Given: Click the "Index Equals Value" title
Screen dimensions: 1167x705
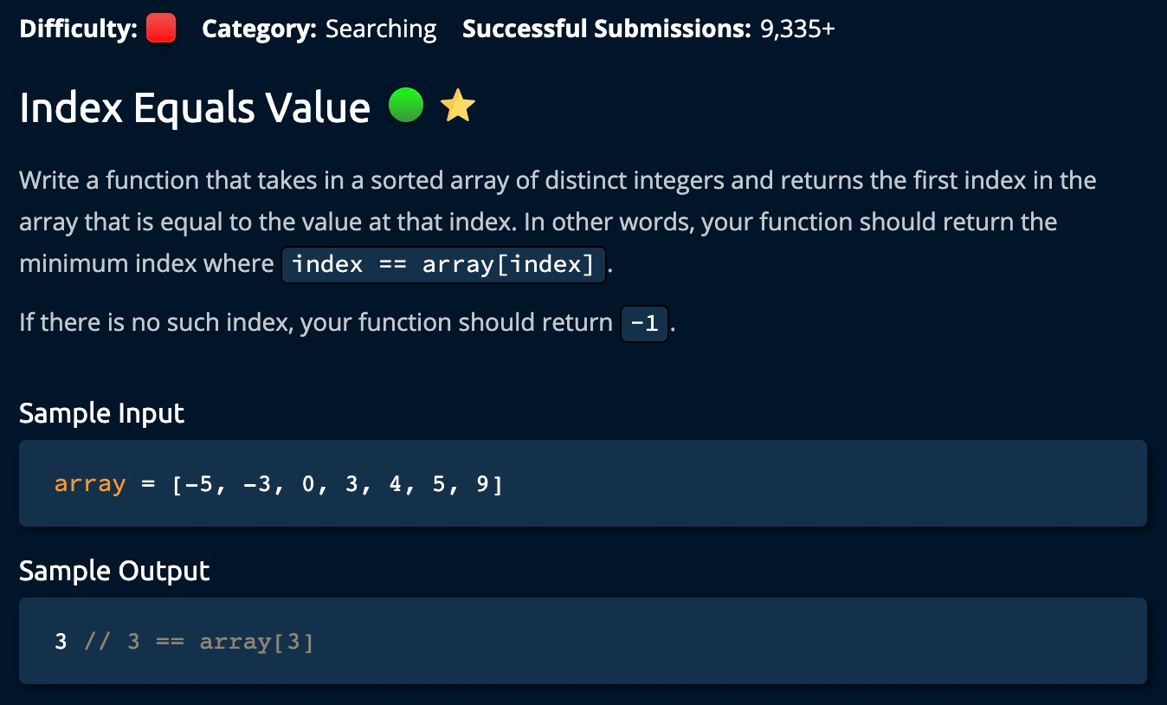Looking at the screenshot, I should [x=195, y=107].
